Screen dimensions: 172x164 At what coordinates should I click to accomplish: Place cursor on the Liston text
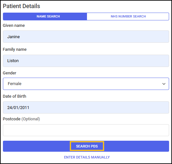(x=13, y=61)
